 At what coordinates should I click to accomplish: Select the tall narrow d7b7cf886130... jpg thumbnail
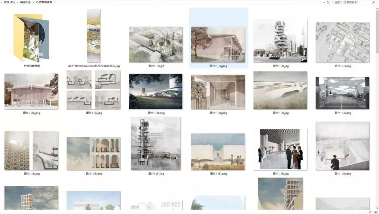[x=94, y=36]
